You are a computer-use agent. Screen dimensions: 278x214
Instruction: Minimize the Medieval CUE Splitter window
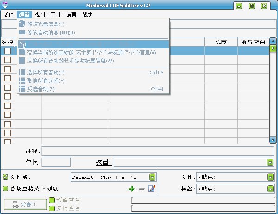(239, 6)
